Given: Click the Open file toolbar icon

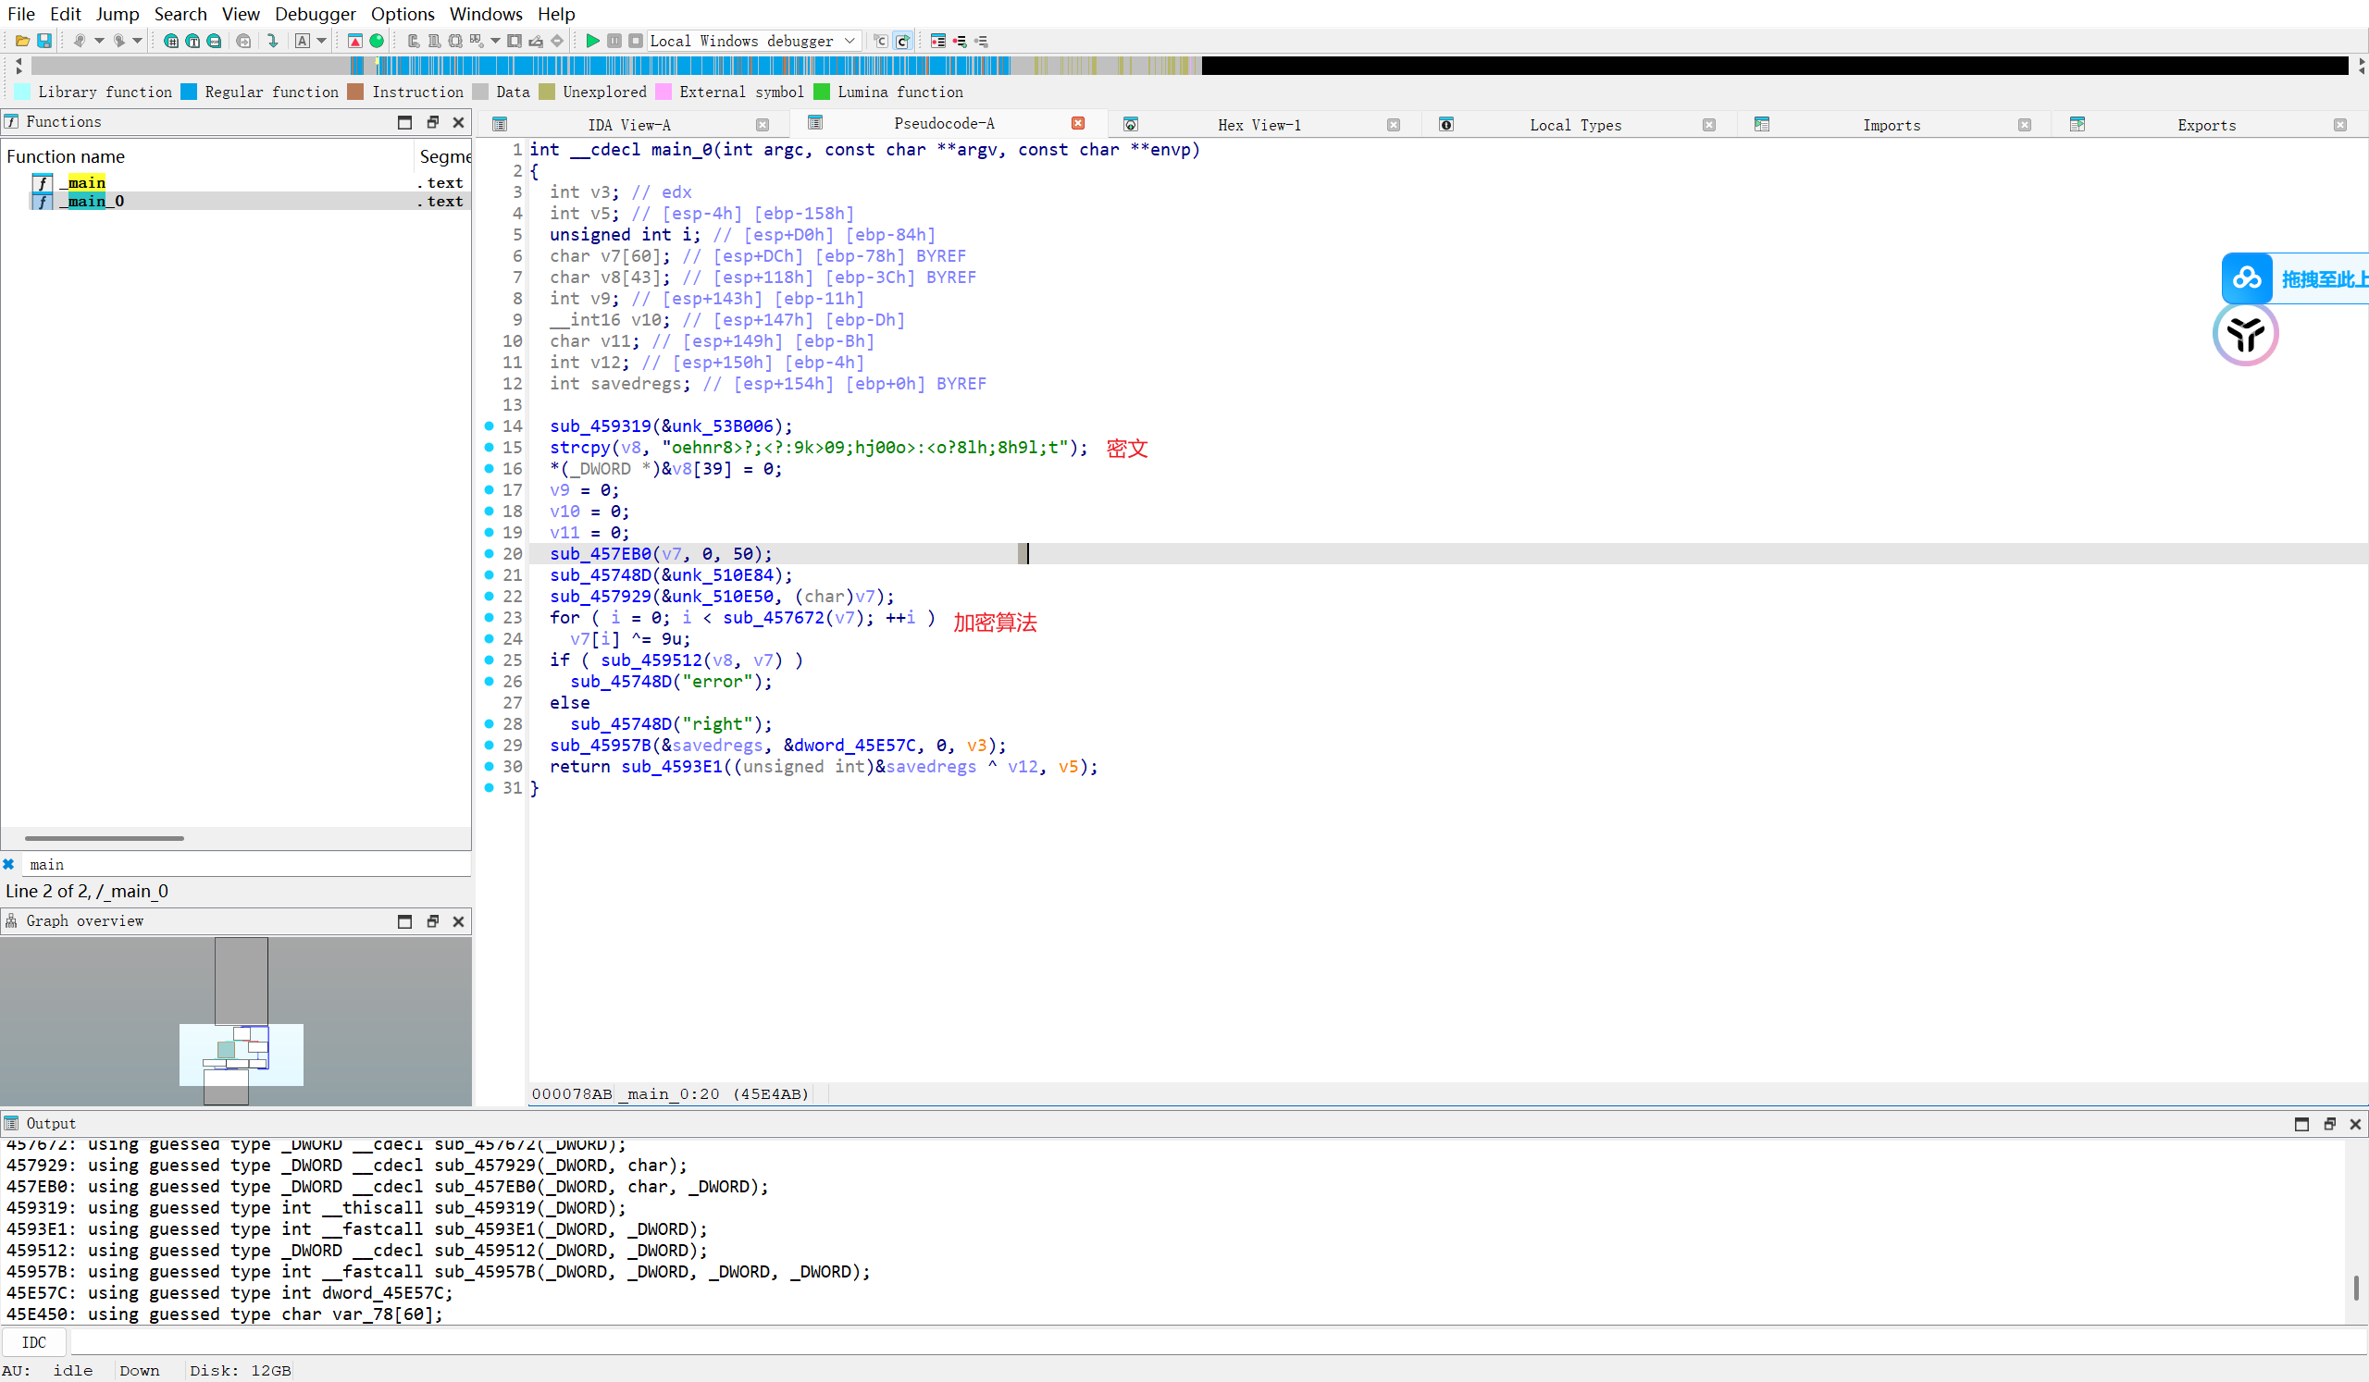Looking at the screenshot, I should (x=21, y=41).
